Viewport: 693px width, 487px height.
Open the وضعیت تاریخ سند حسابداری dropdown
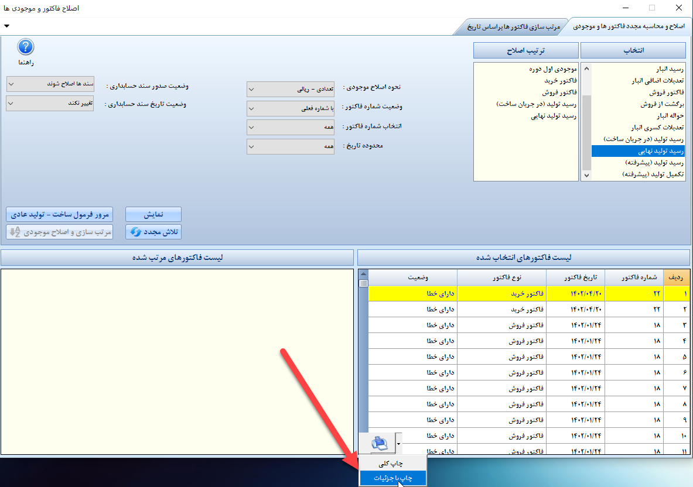50,104
